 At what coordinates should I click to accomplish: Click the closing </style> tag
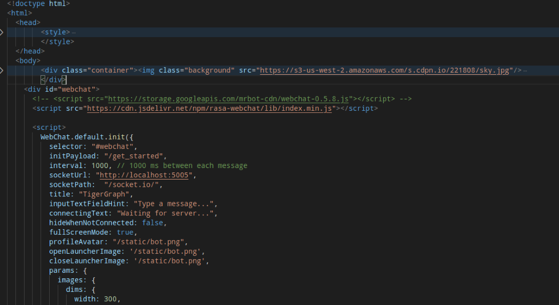[x=57, y=41]
